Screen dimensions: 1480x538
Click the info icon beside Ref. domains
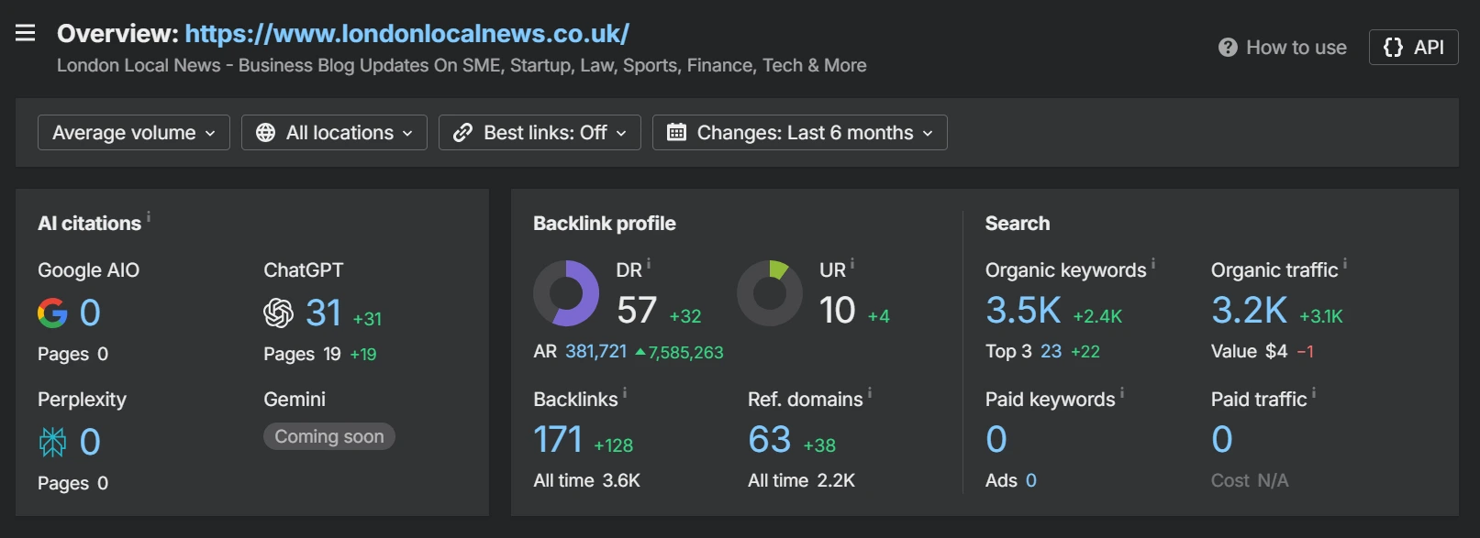click(870, 393)
